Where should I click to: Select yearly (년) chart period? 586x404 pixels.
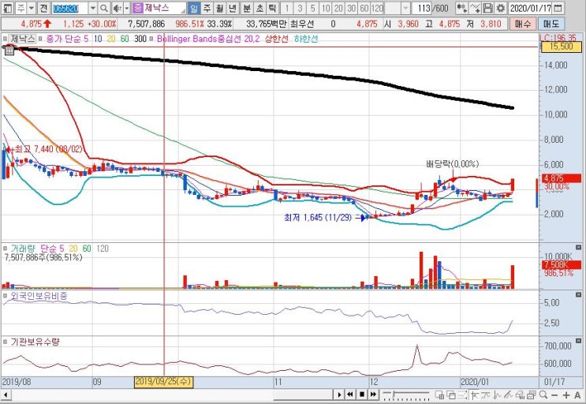pos(233,8)
